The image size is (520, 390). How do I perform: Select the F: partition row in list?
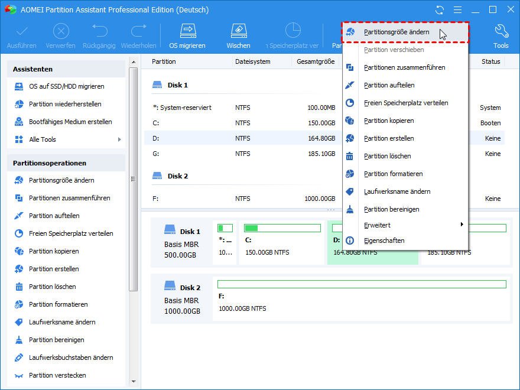pos(243,199)
